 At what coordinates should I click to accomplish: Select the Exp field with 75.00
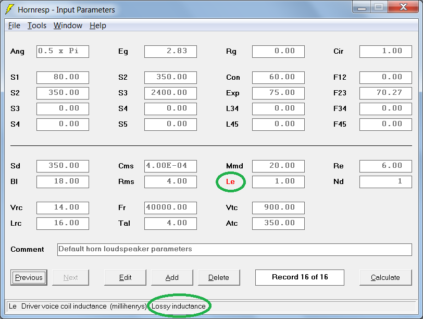278,93
